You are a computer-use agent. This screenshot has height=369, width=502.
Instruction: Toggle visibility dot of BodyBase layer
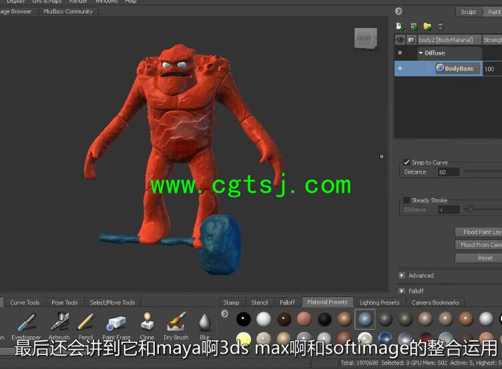[x=400, y=68]
